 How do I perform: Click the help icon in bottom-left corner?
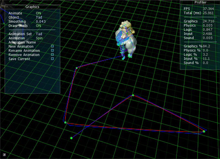[4, 155]
